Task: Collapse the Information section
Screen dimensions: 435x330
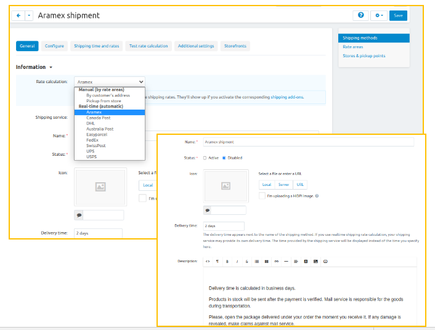Action: (x=34, y=67)
